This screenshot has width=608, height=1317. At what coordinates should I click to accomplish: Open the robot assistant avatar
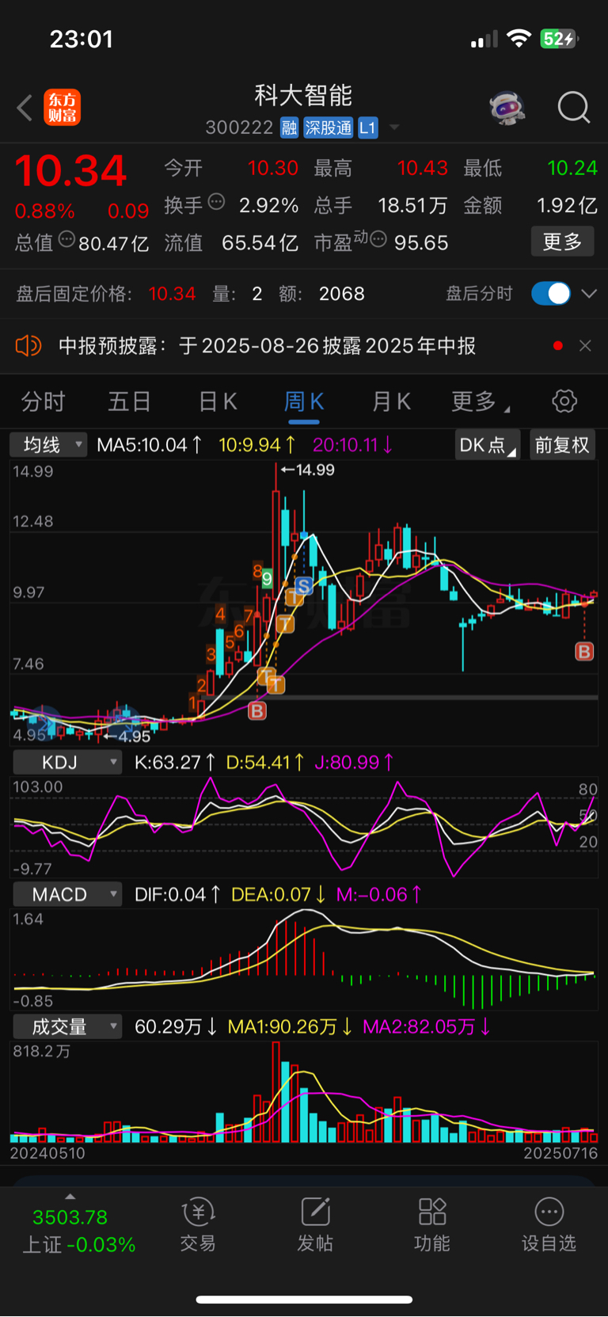click(x=507, y=108)
